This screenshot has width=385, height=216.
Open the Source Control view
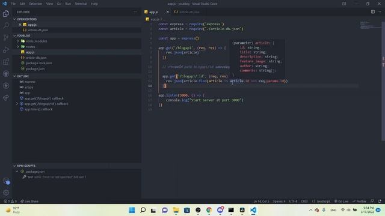[x=6, y=37]
